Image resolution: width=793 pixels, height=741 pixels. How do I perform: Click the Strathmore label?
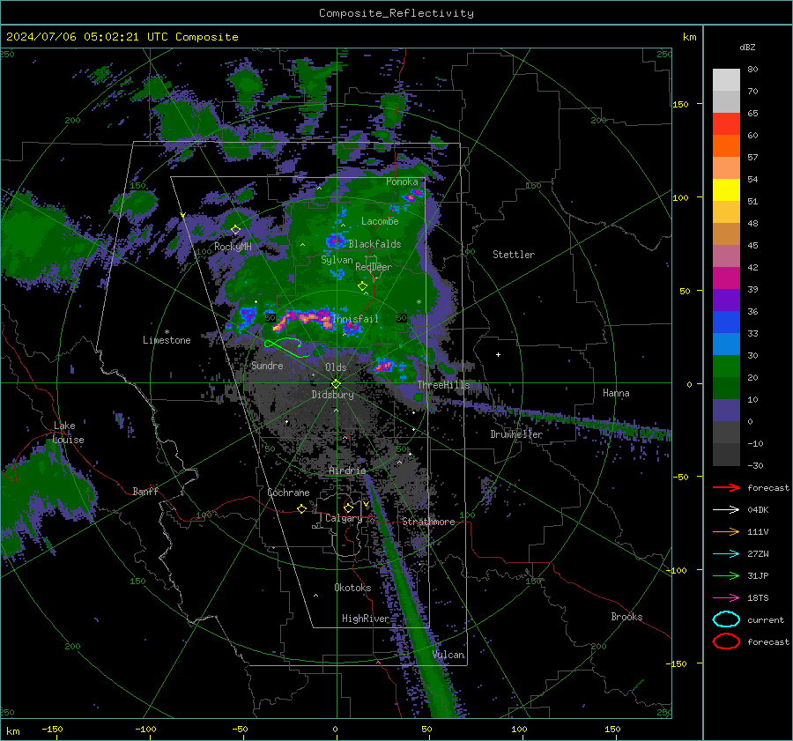pyautogui.click(x=428, y=522)
